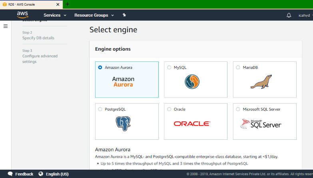Open a new browser tab
The width and height of the screenshot is (313, 178).
pyautogui.click(x=68, y=4)
